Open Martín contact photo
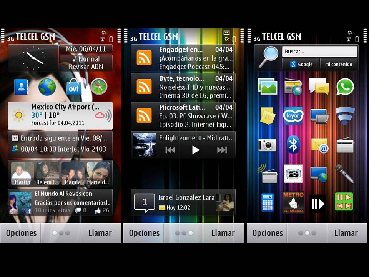The image size is (369, 277). point(22,174)
